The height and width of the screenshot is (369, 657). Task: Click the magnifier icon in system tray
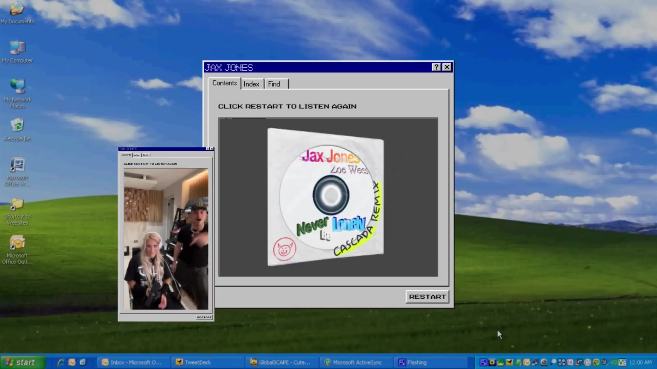pos(553,362)
